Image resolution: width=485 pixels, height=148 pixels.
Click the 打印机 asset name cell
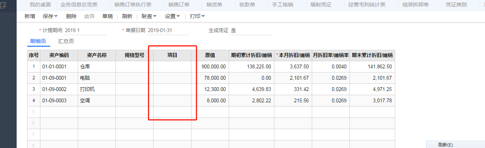tap(97, 89)
